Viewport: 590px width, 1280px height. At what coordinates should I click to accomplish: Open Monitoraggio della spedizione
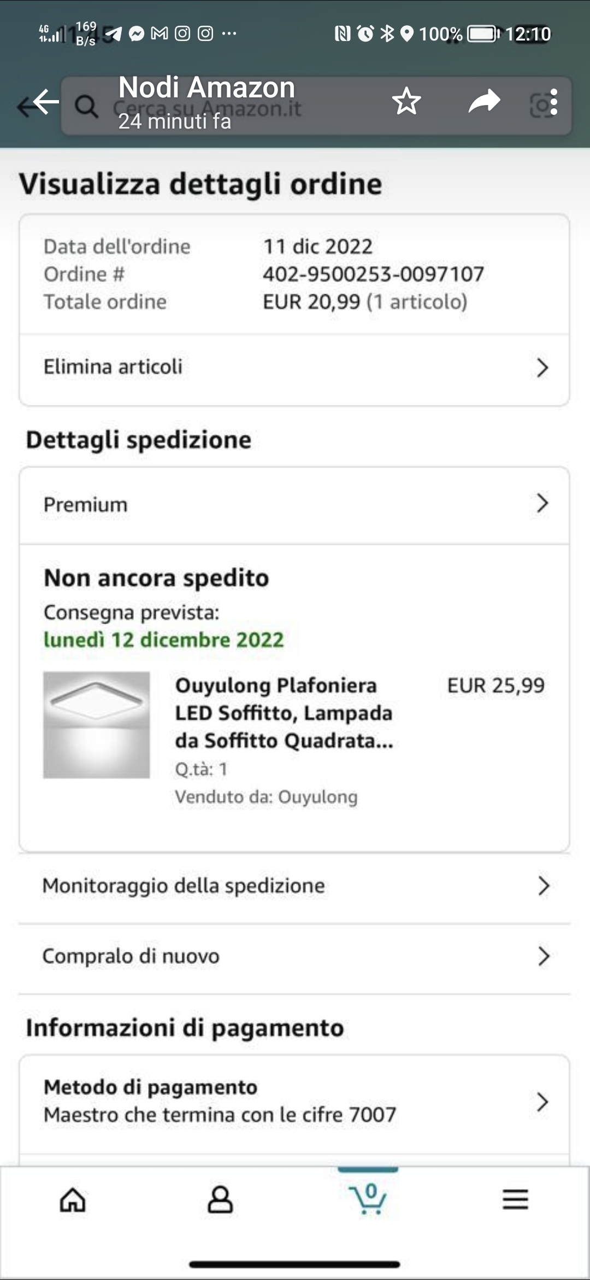tap(184, 886)
